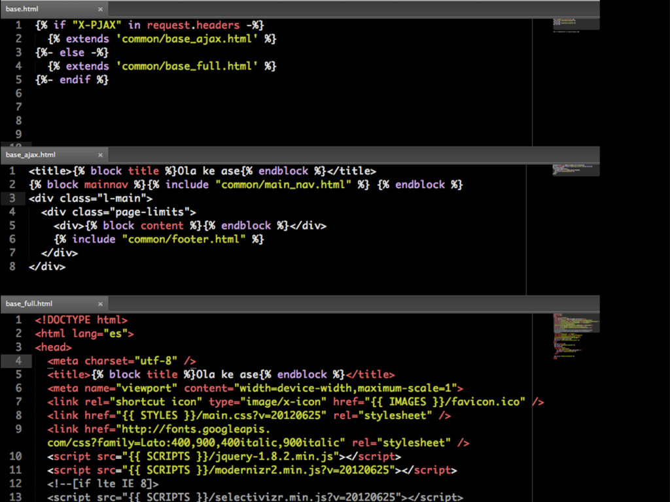Click lang="es" attribute in html tag

tap(99, 334)
